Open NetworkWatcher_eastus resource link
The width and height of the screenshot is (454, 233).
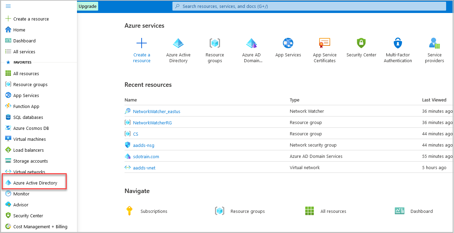point(156,111)
